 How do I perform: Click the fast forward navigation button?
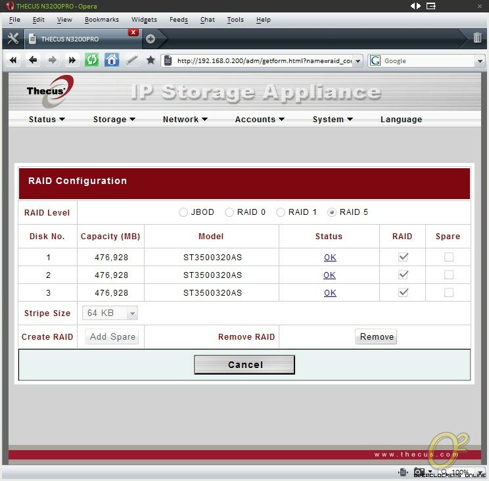click(72, 60)
